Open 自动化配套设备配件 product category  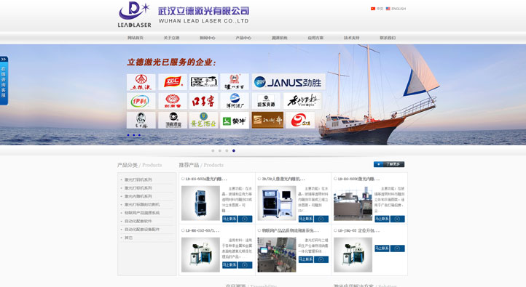[142, 230]
